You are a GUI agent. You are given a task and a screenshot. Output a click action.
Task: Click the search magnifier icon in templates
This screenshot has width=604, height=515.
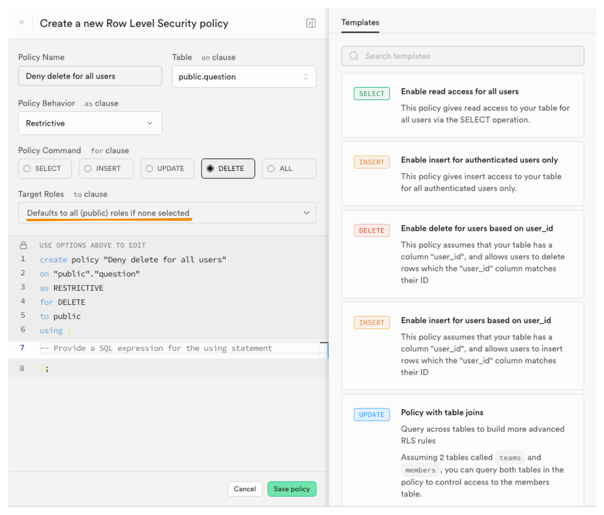(354, 56)
